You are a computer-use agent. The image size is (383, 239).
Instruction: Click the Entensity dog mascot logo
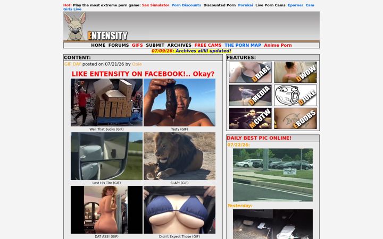click(x=75, y=26)
